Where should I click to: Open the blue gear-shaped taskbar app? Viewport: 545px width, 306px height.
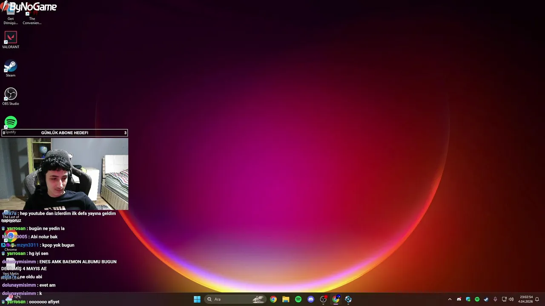(x=348, y=299)
